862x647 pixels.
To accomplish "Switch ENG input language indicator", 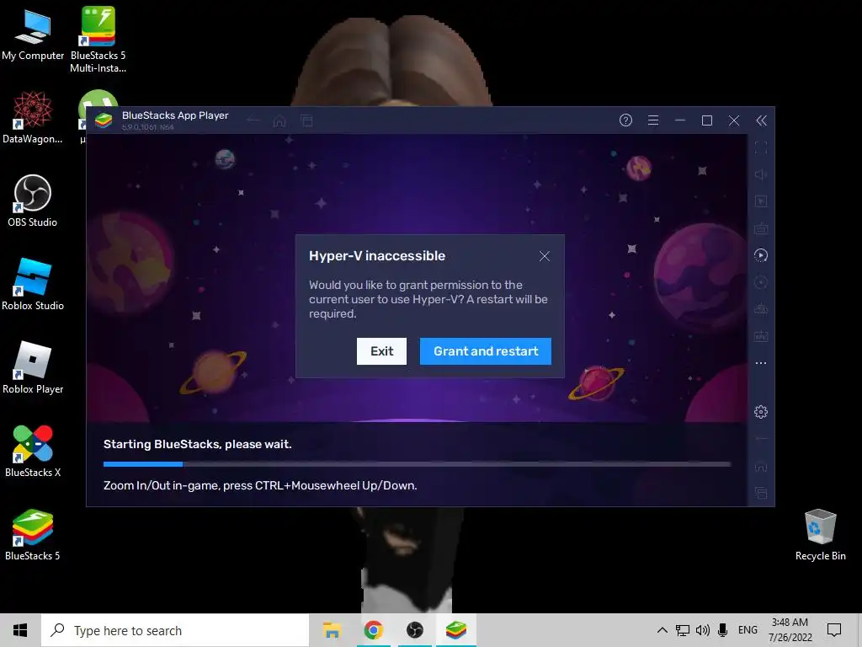I will click(x=748, y=630).
